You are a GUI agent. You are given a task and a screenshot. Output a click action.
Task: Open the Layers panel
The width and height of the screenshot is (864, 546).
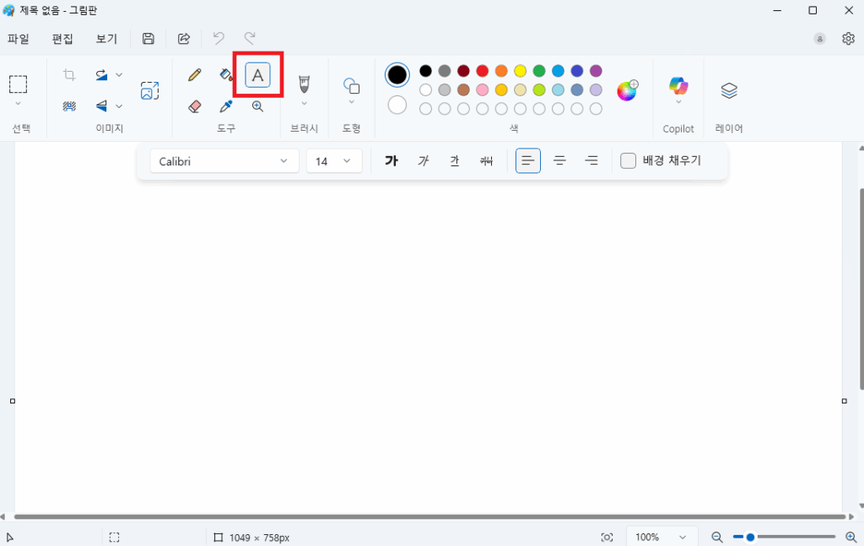[729, 90]
